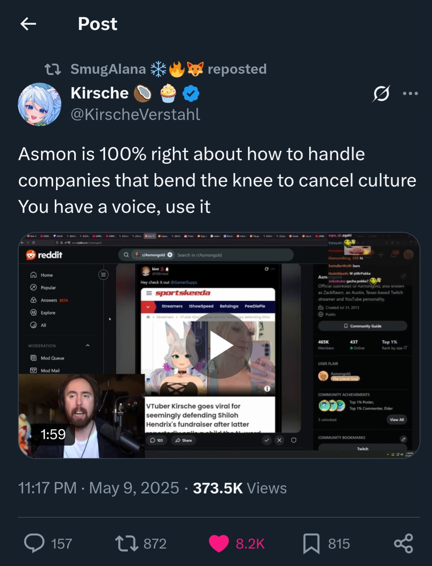Open Kirsche's profile avatar

[x=39, y=104]
